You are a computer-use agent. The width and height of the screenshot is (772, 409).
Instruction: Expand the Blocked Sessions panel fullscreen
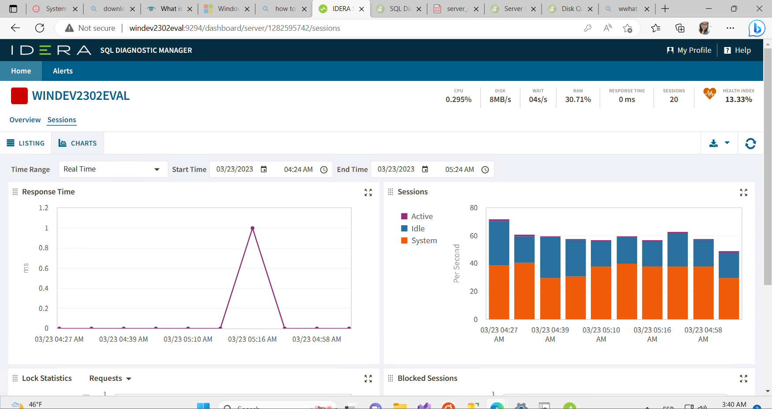coord(743,379)
